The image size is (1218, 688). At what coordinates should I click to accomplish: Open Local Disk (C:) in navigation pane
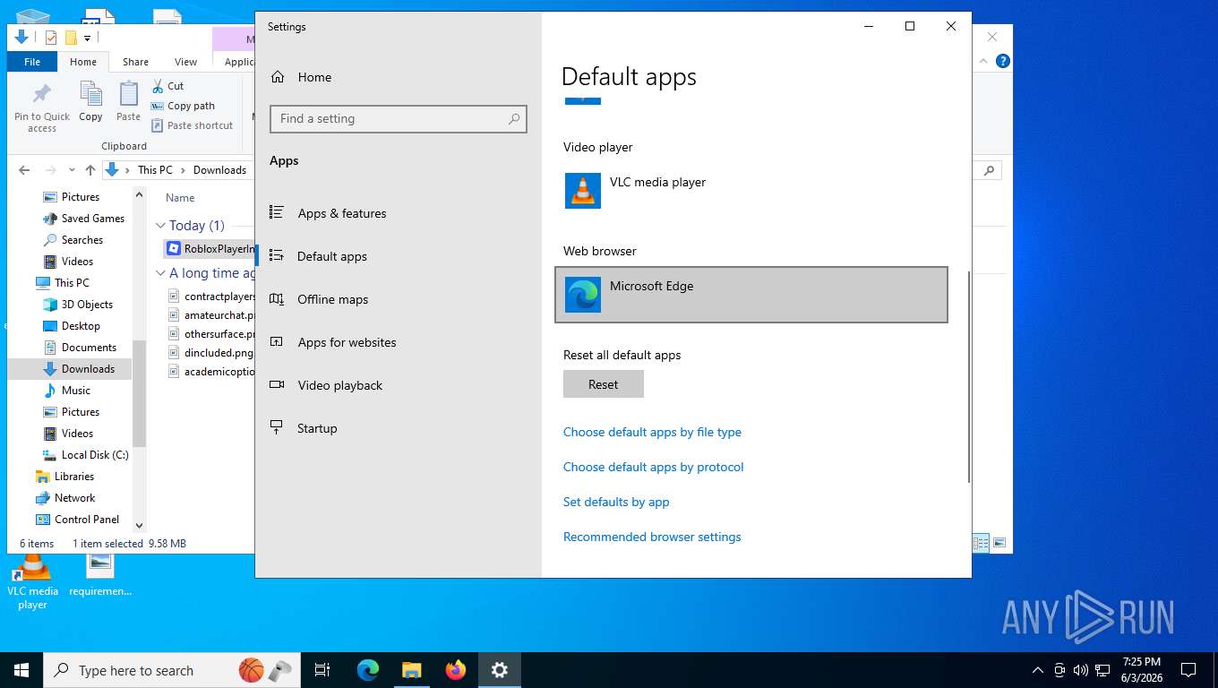pyautogui.click(x=86, y=455)
